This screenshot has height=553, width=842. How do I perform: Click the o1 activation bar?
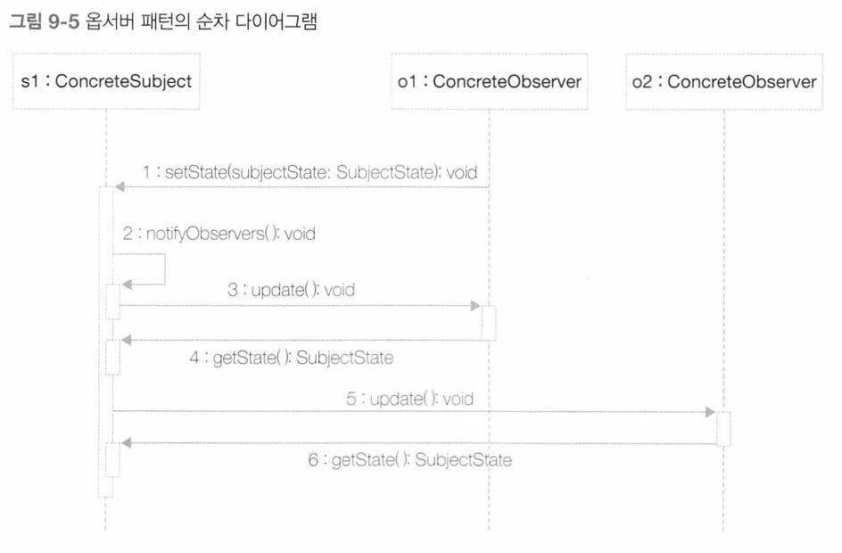click(489, 323)
